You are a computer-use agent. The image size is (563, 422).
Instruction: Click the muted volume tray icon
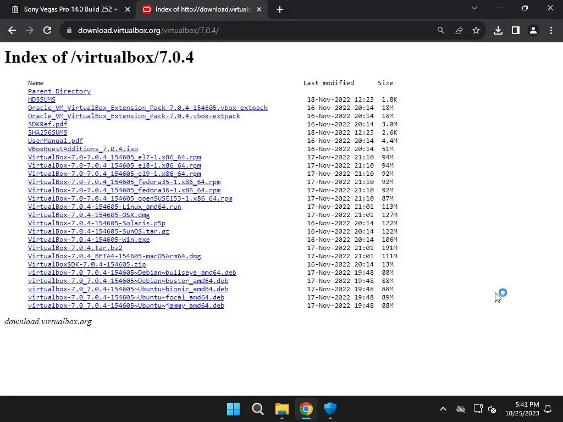click(x=492, y=409)
